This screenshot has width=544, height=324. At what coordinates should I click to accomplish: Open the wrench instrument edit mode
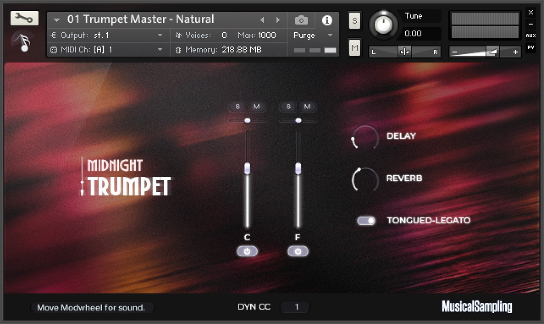coord(24,18)
